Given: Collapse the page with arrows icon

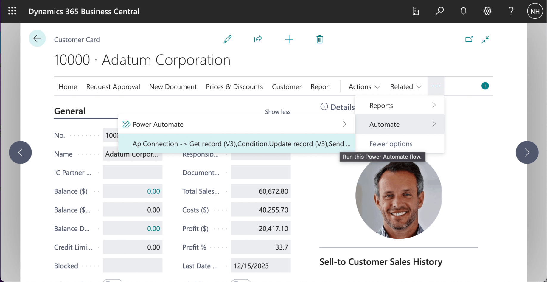Looking at the screenshot, I should click(485, 39).
